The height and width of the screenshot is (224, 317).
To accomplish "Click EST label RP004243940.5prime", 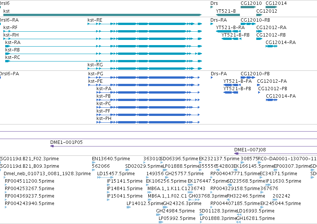I will pos(29,204).
